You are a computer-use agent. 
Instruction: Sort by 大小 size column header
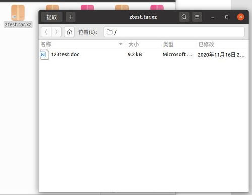pyautogui.click(x=134, y=44)
